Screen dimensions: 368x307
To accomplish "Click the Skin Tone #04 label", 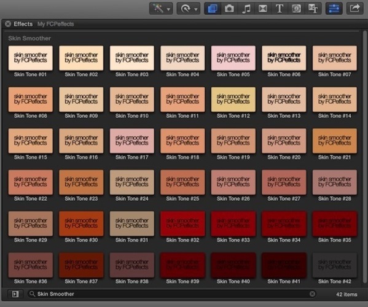I will (x=182, y=74).
